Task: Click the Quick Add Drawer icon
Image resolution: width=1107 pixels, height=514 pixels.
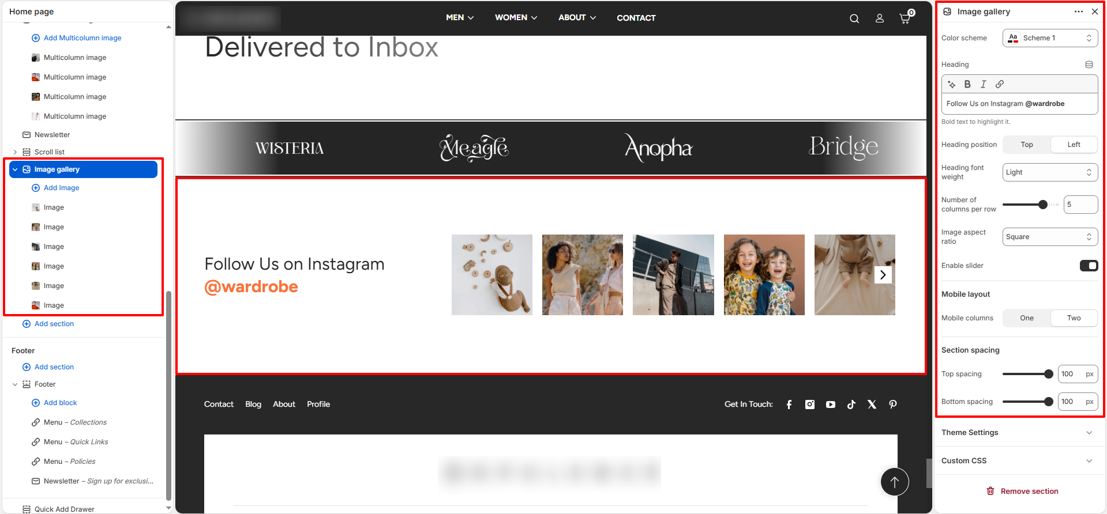Action: [x=27, y=509]
